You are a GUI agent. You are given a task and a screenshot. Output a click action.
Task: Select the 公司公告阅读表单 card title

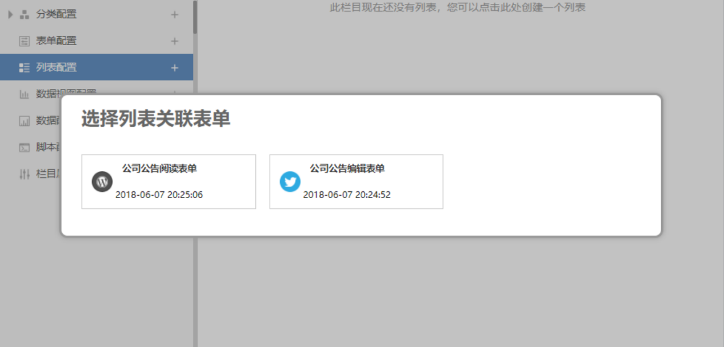coord(159,168)
